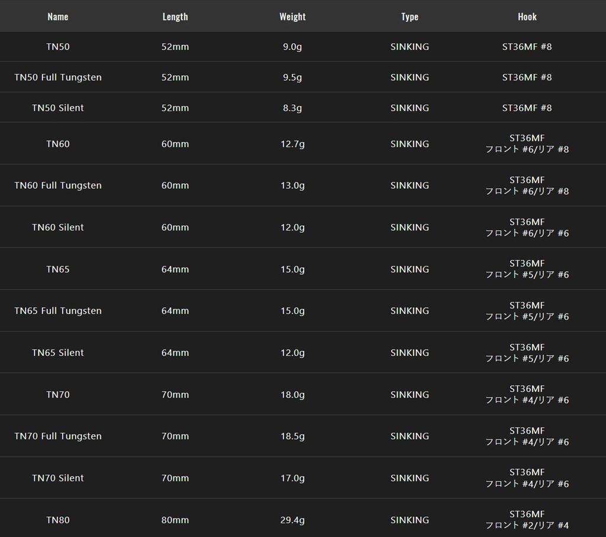Screen dimensions: 606x537
Task: Click the Name column header
Action: 58,17
